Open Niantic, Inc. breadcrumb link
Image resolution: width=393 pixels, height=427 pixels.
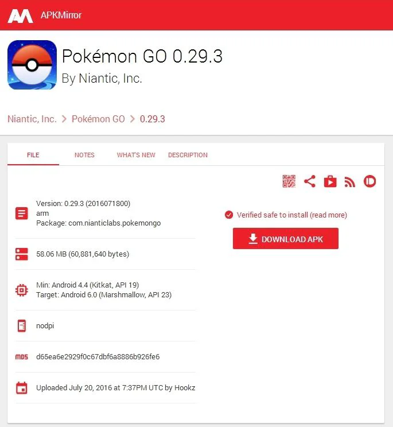(32, 119)
